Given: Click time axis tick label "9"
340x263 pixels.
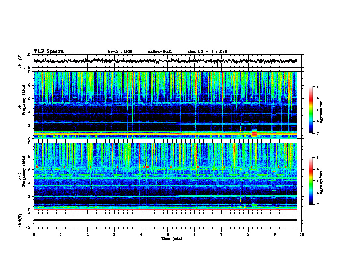Looking at the screenshot, I should pos(275,235).
